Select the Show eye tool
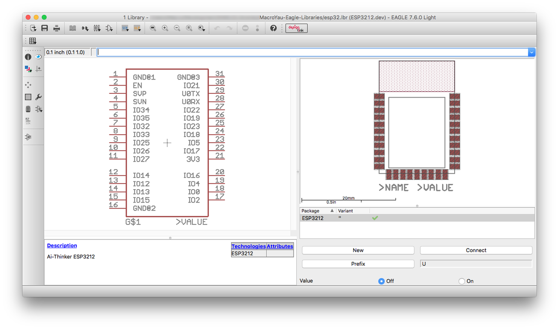The width and height of the screenshot is (559, 329). pyautogui.click(x=39, y=57)
